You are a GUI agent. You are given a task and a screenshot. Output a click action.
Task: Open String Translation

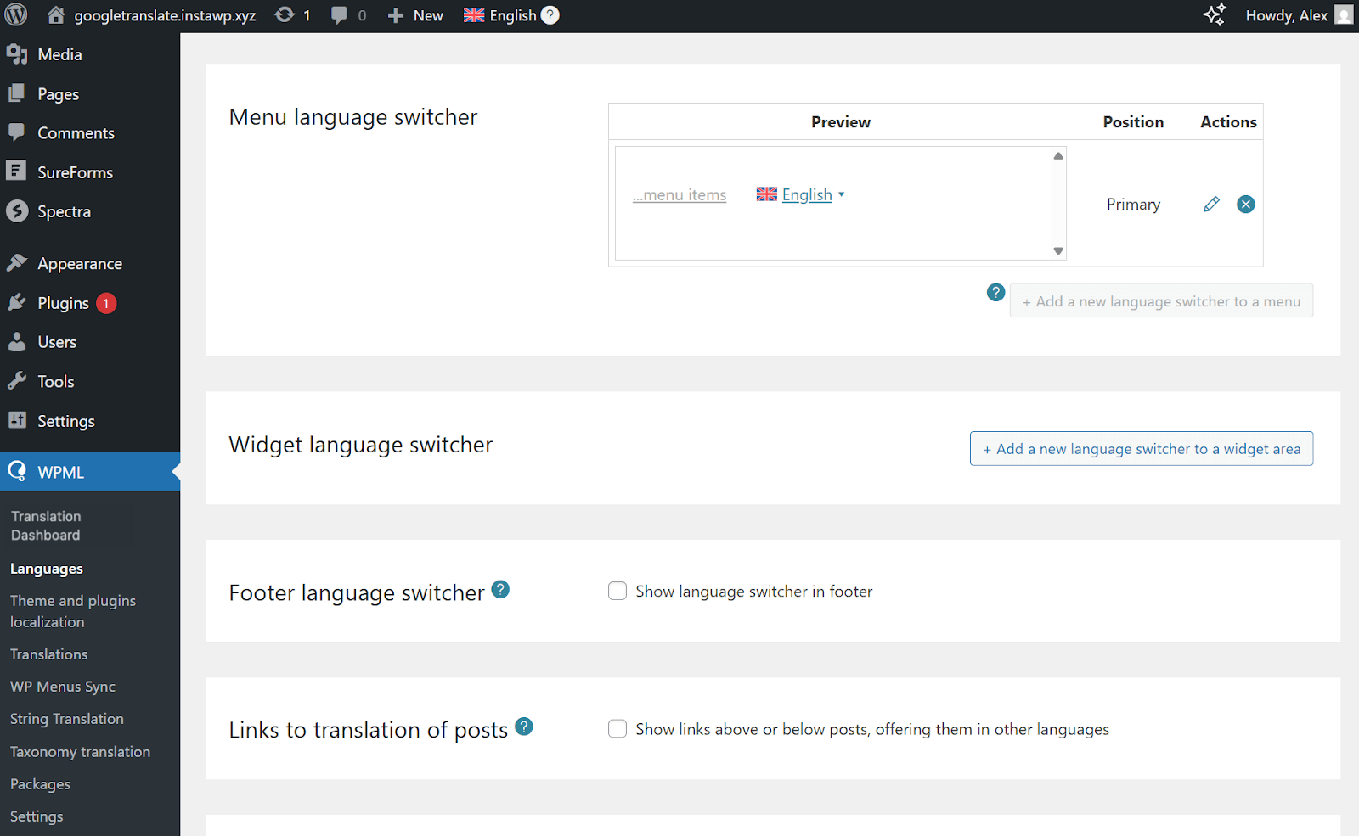click(x=67, y=719)
